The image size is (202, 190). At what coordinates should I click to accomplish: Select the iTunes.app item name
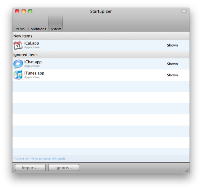pos(34,73)
